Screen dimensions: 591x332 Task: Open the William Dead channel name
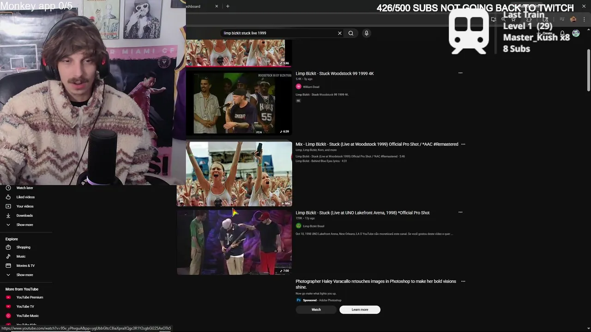tap(311, 87)
